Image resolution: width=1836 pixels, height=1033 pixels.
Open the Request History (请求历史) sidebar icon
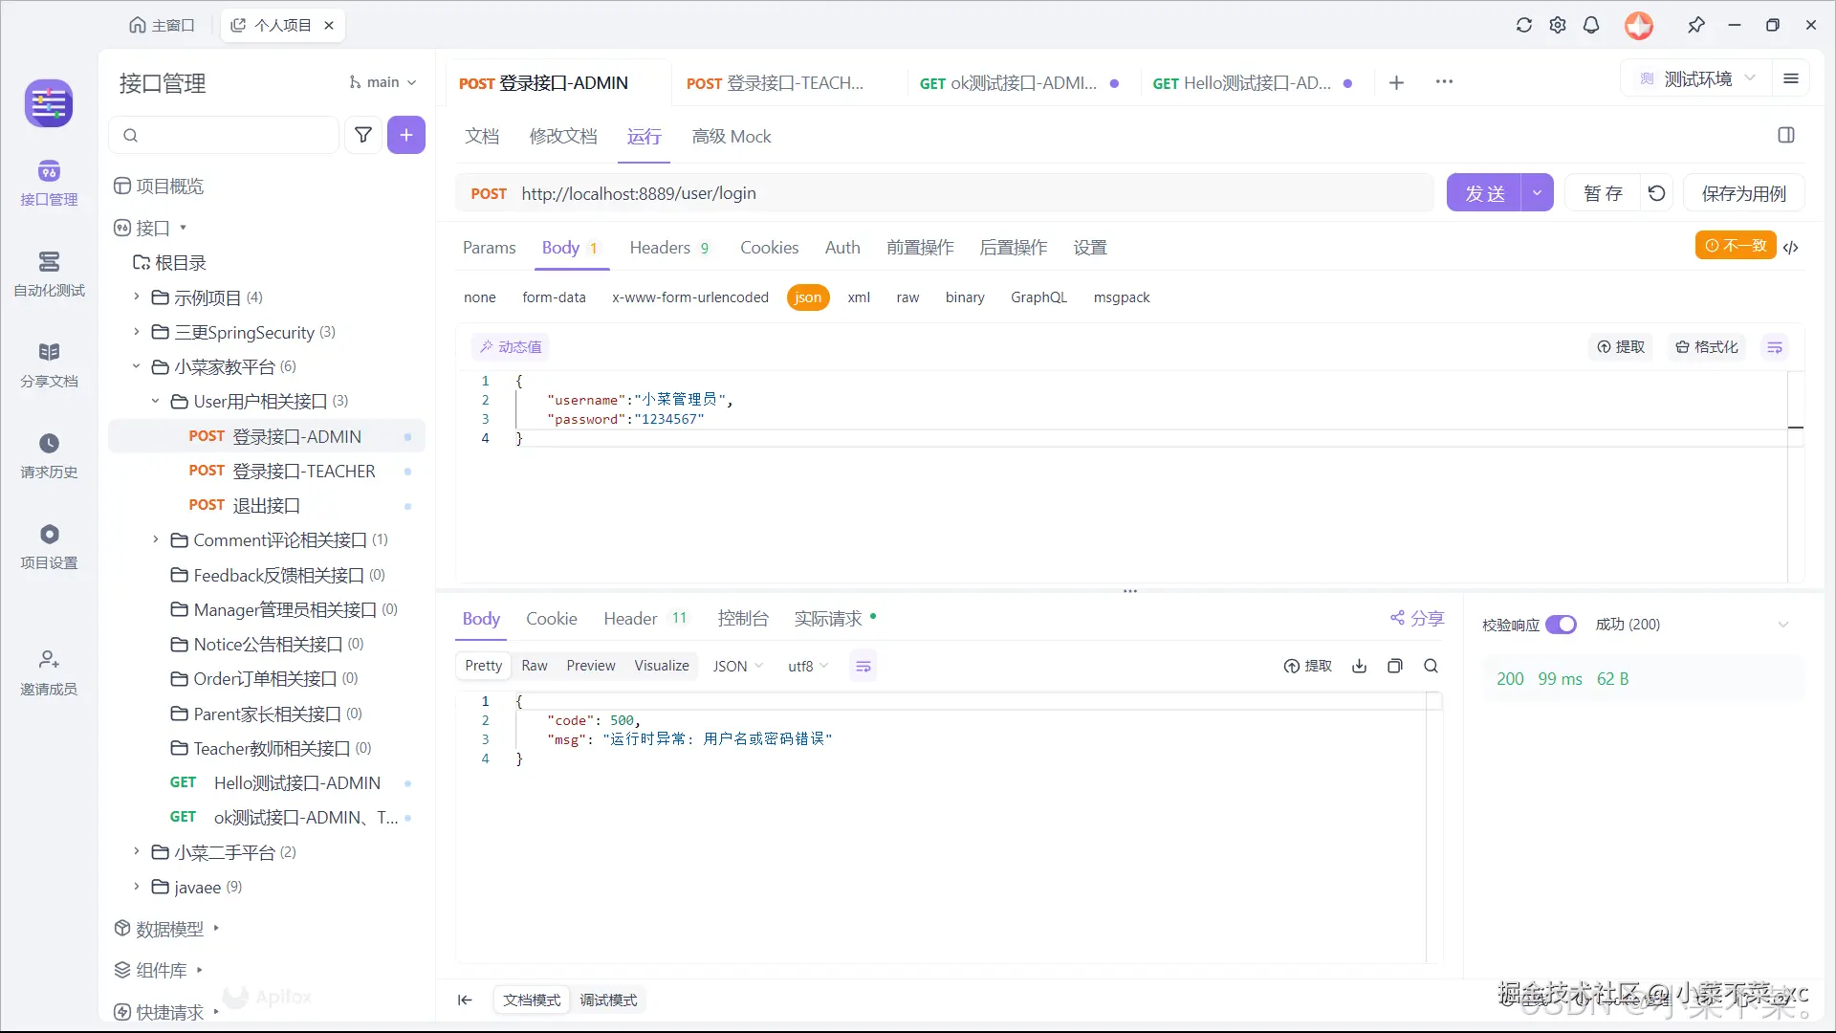pyautogui.click(x=49, y=454)
